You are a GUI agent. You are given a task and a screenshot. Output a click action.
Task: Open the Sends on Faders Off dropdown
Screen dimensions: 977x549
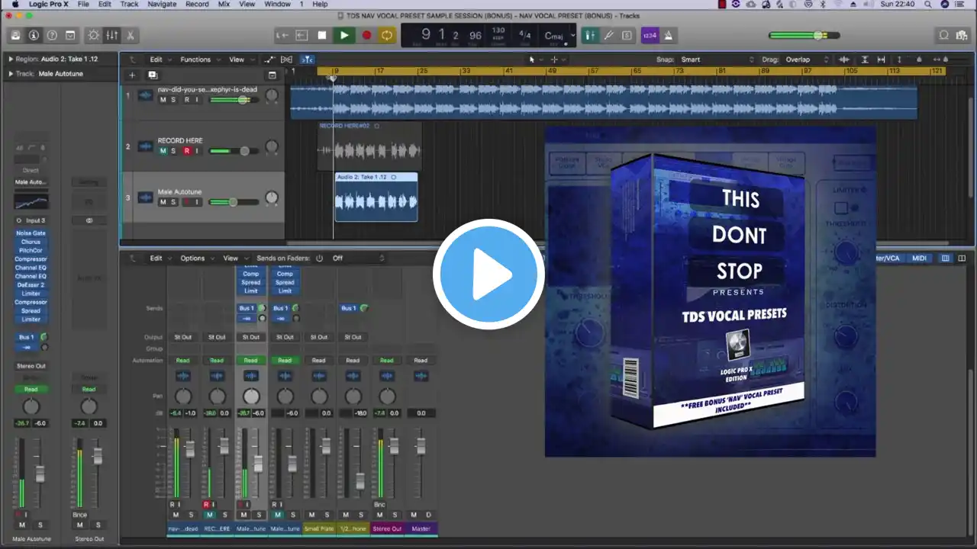coord(358,258)
